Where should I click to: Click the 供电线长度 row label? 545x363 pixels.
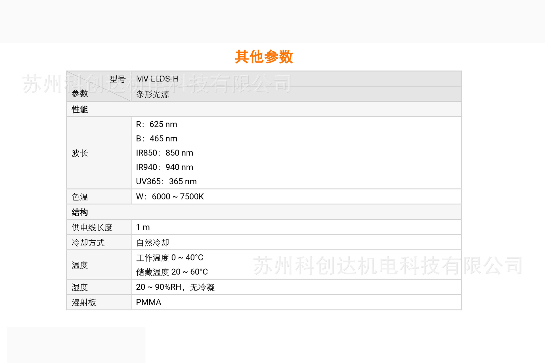(92, 227)
